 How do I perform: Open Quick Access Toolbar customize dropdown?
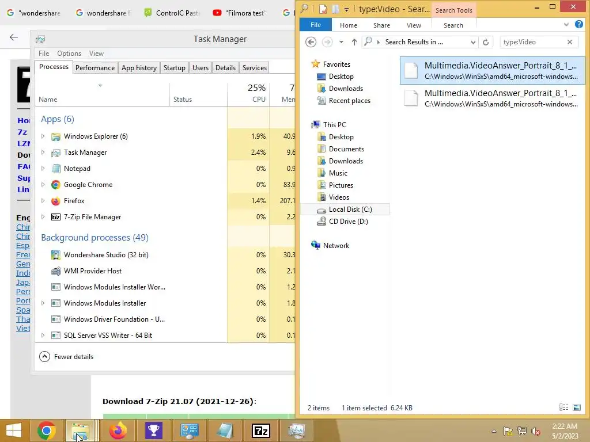(x=346, y=9)
